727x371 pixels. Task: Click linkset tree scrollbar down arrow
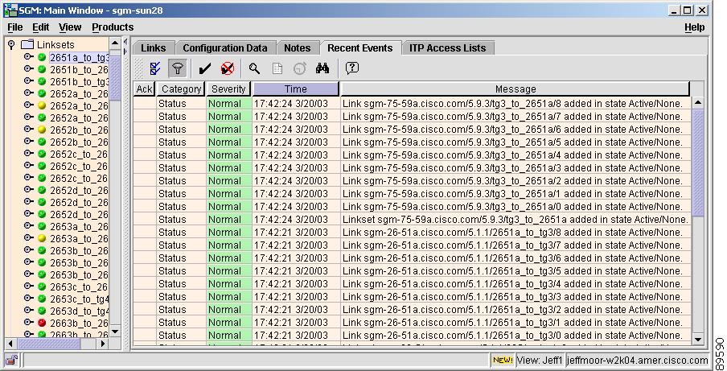[115, 331]
